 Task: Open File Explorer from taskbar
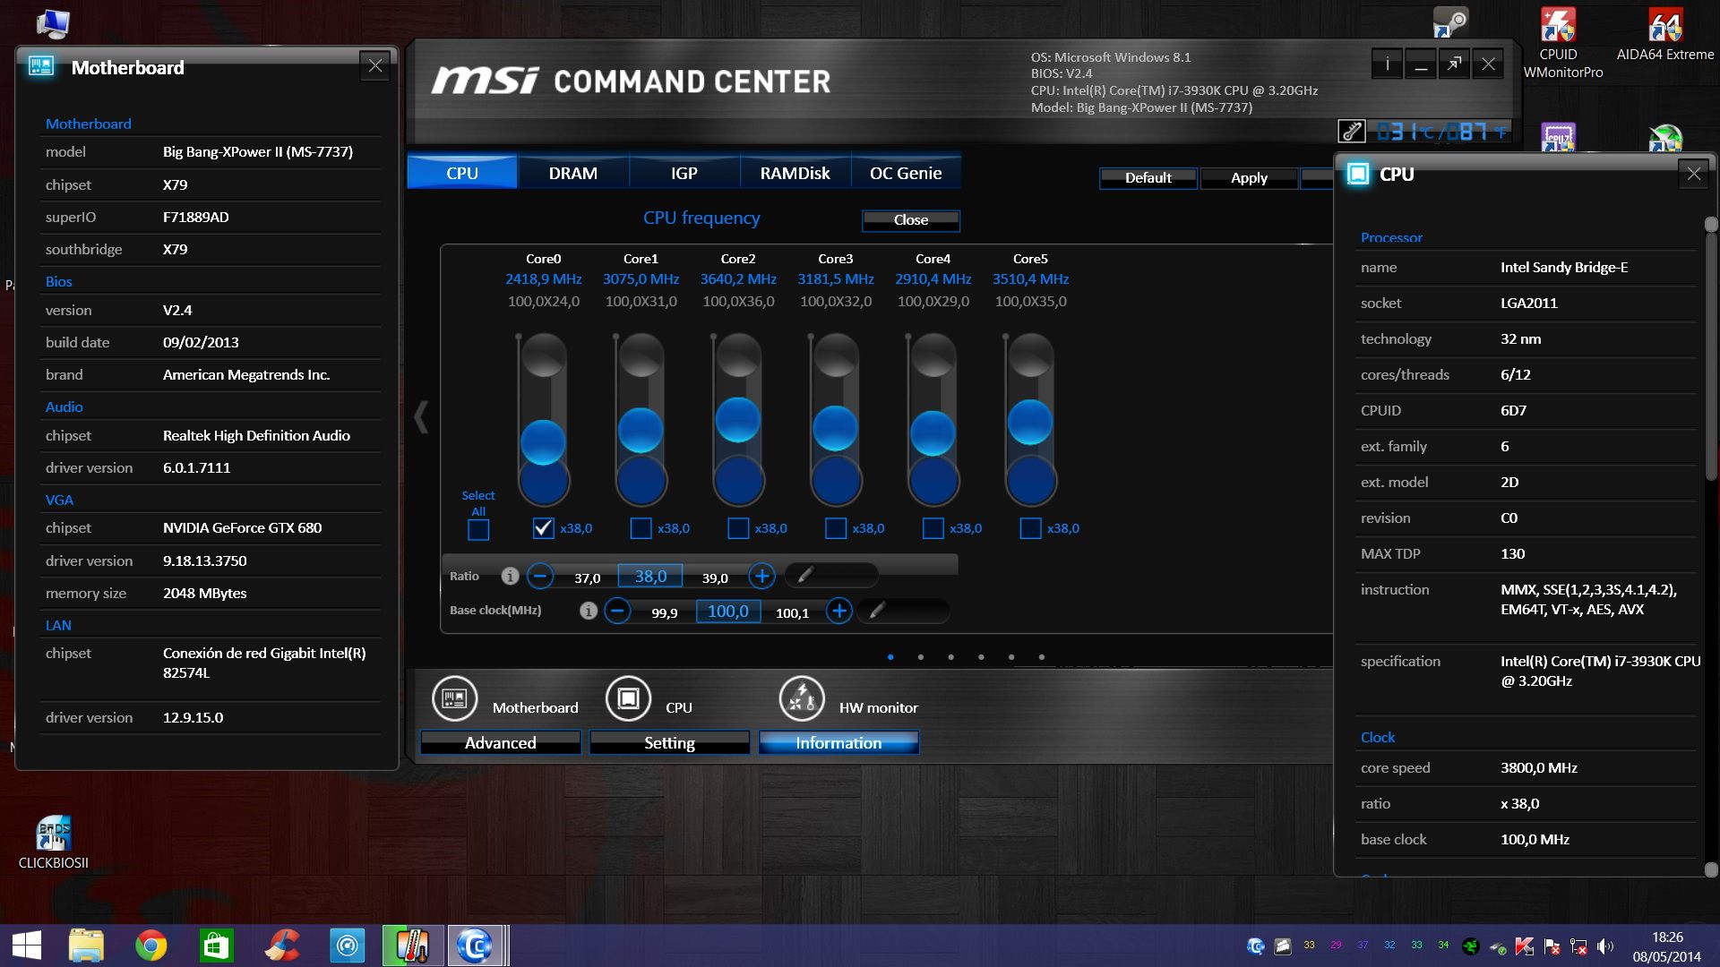(87, 946)
